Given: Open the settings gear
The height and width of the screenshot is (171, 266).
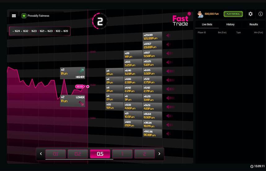Looking at the screenshot, I should 251,14.
